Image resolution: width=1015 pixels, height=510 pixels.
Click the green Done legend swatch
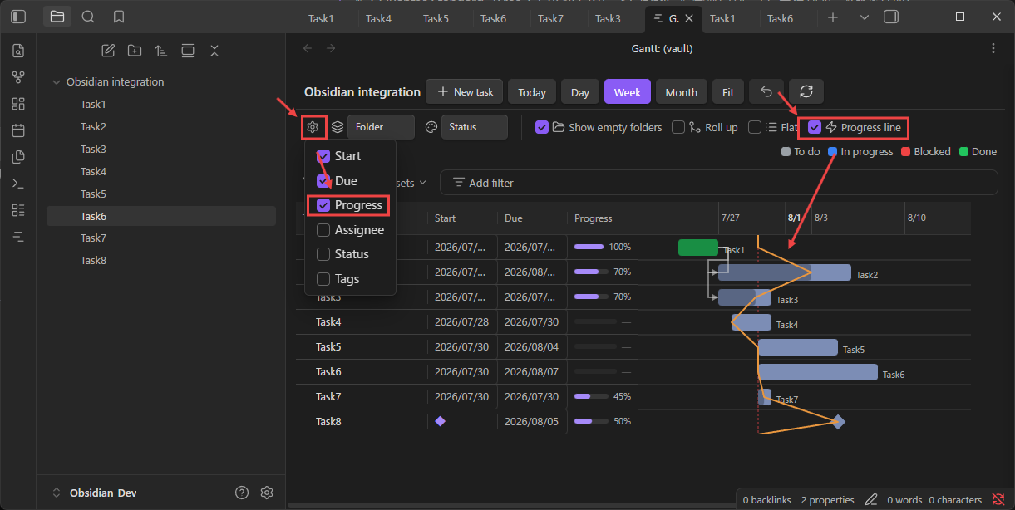964,152
